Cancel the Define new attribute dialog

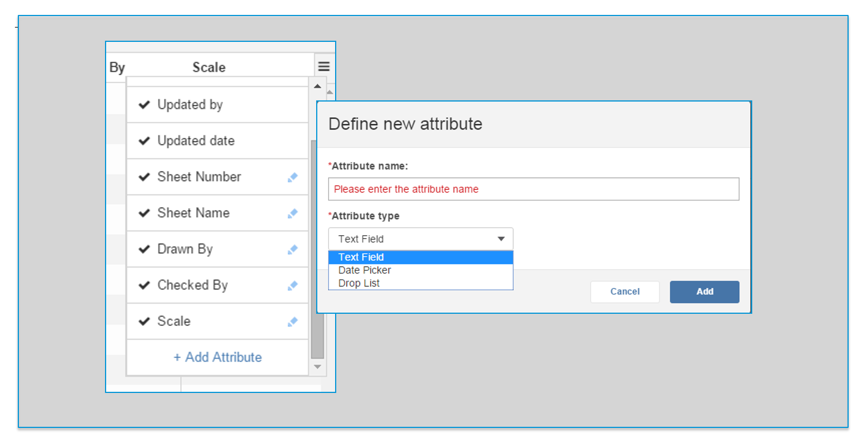click(625, 291)
